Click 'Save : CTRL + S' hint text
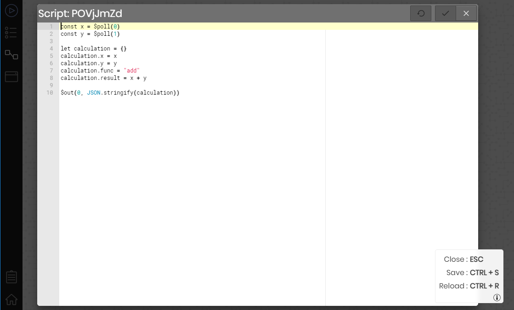The image size is (514, 310). 472,273
